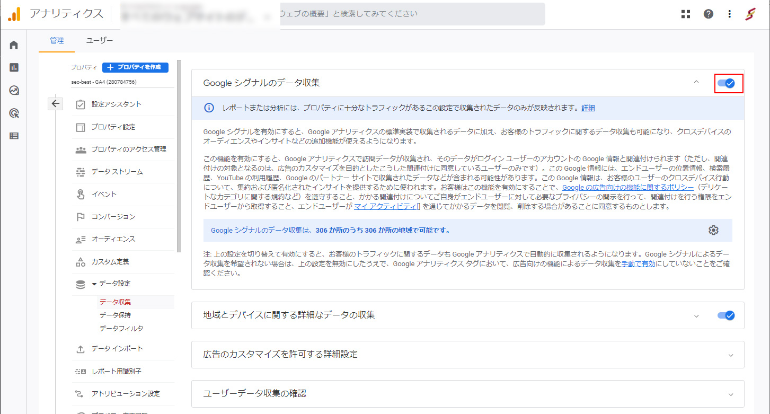770x414 pixels.
Task: Expand 広告のカスタマイズを許可する詳細設定 chevron
Action: click(x=731, y=355)
